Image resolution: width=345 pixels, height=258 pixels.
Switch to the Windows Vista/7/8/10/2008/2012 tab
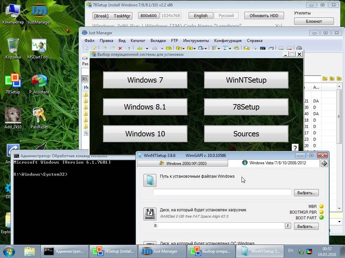pos(274,163)
